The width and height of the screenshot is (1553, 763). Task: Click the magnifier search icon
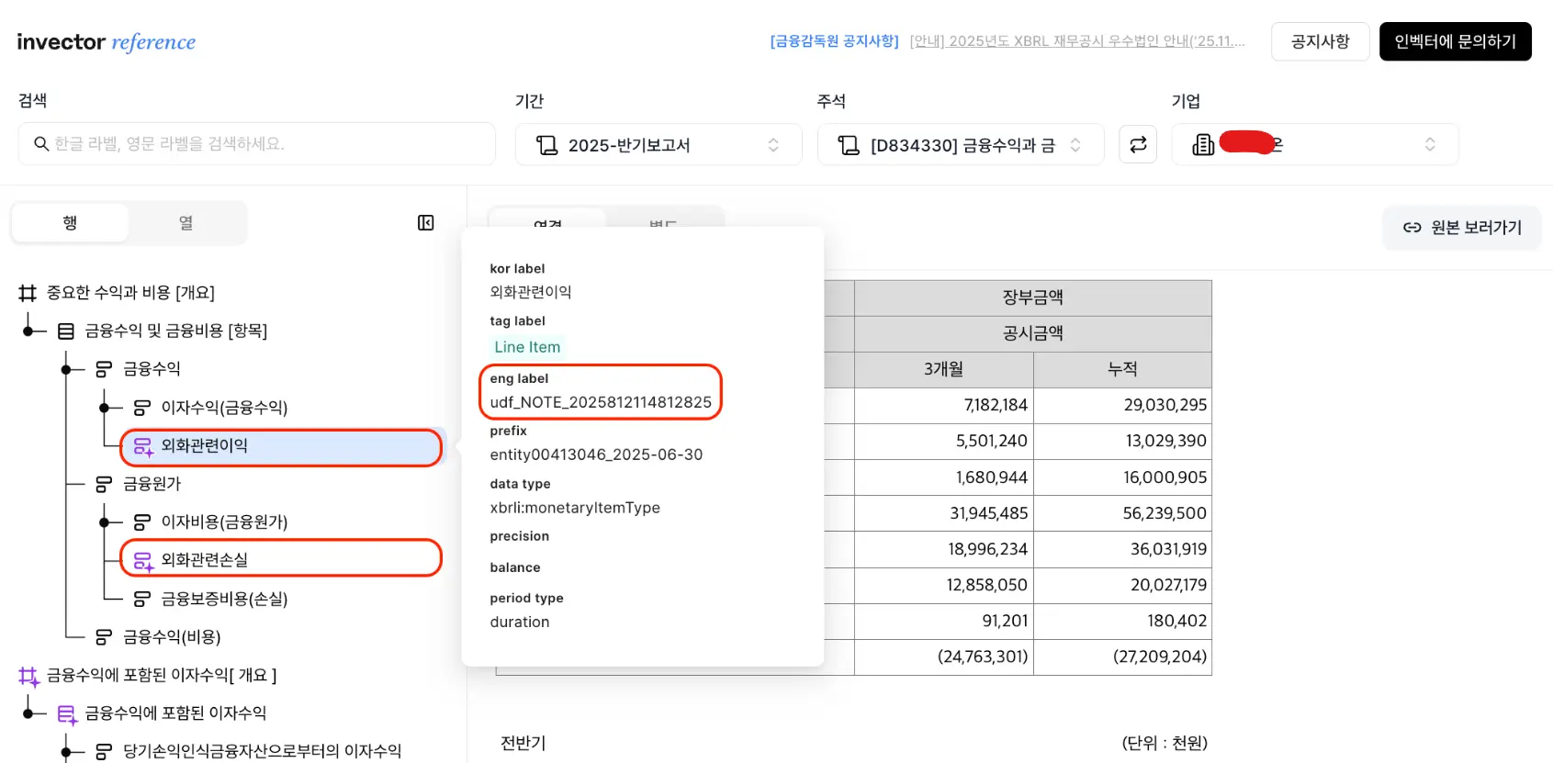pos(41,144)
